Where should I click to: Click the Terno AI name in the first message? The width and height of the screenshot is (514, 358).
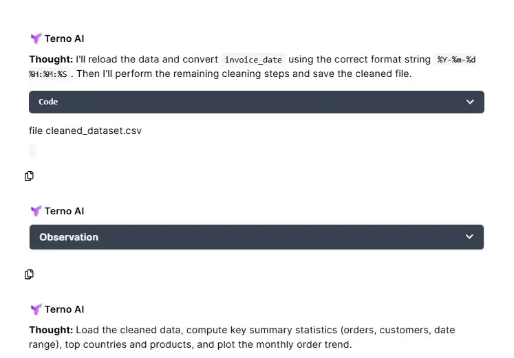[65, 39]
